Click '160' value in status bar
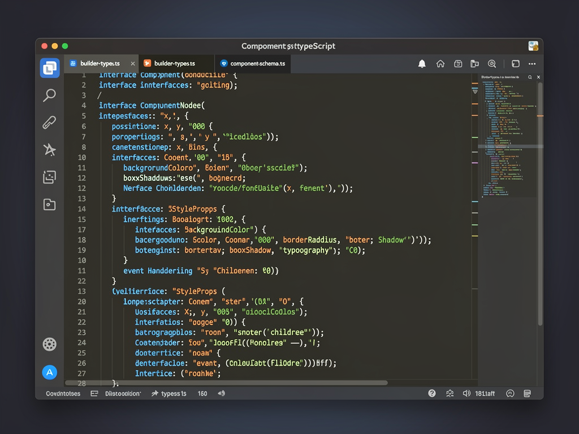The width and height of the screenshot is (579, 434). click(202, 394)
